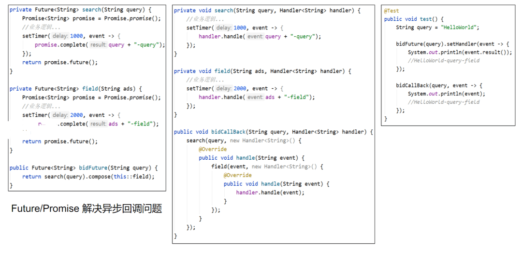Select the line "handler.handle( event: ads + "-field");"
This screenshot has width=522, height=263.
coord(257,97)
